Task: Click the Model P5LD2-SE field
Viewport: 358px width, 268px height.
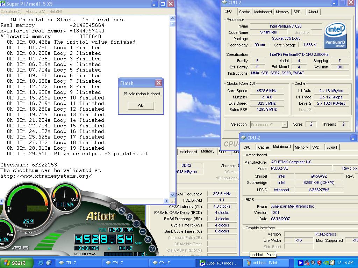Action: coord(301,168)
